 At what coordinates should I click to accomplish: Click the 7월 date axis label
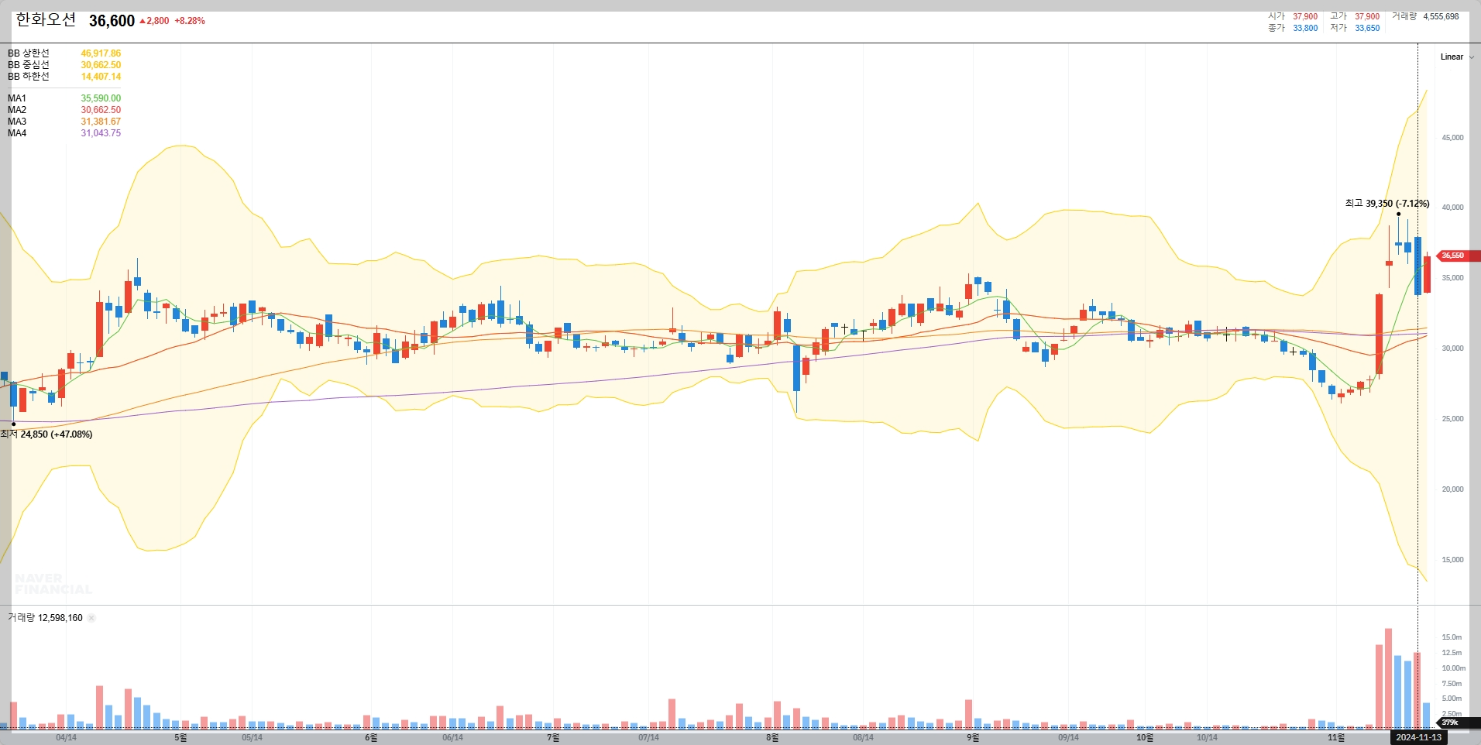coord(552,738)
